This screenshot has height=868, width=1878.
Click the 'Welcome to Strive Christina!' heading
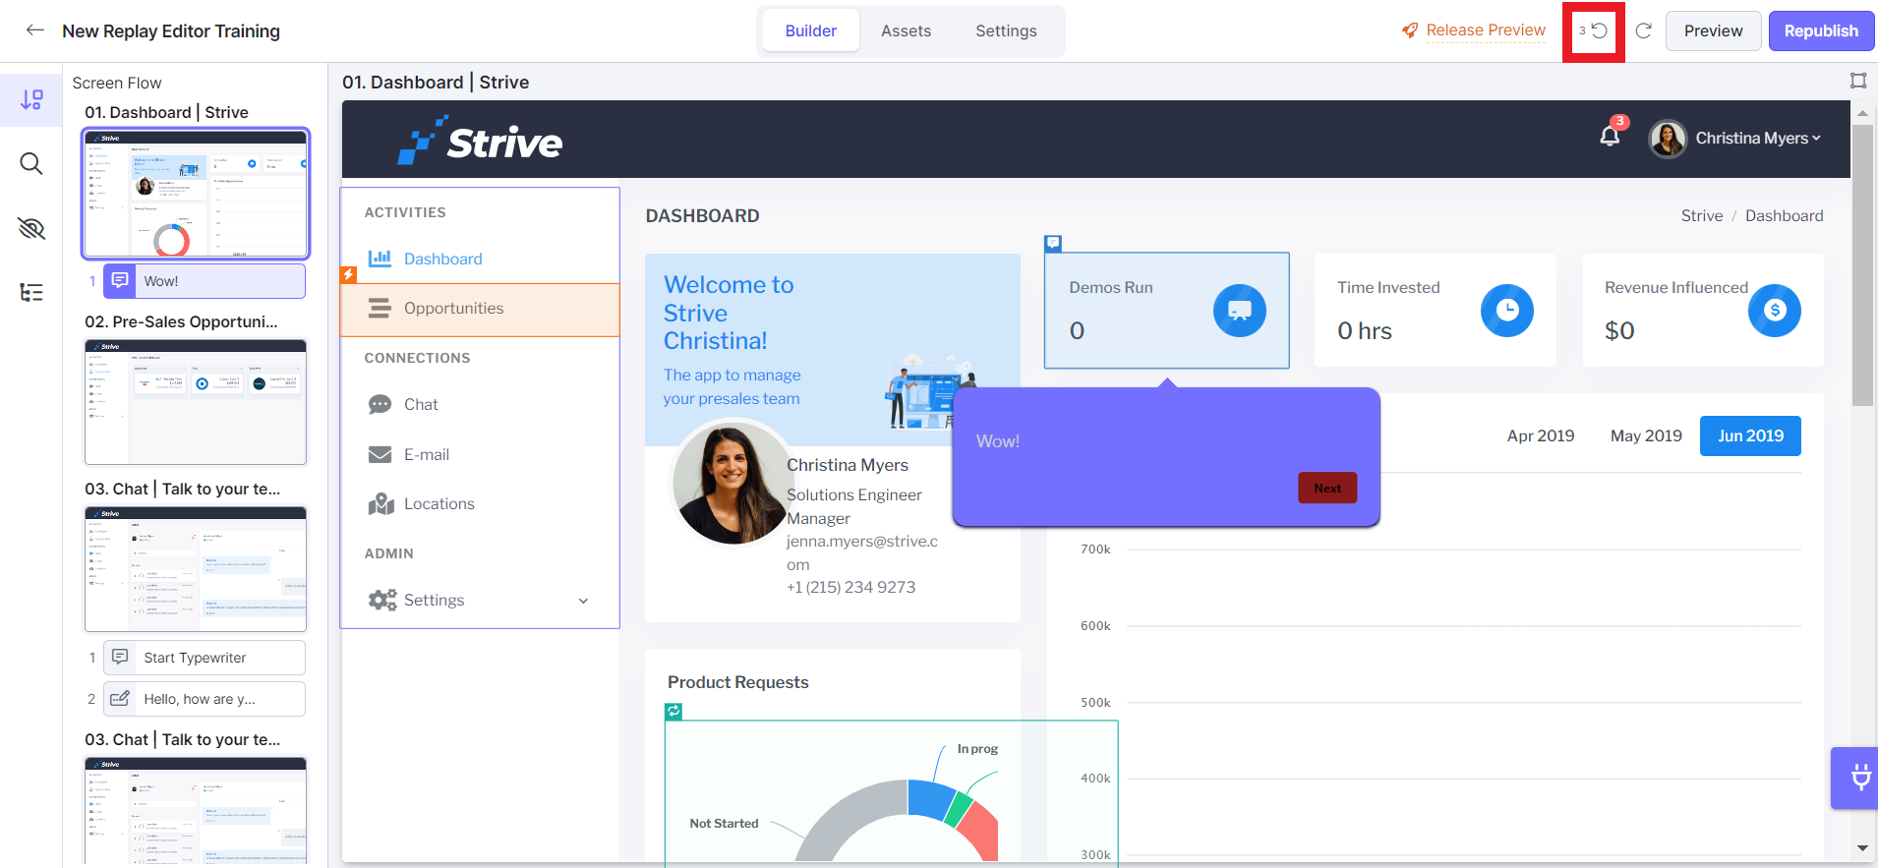[x=729, y=313]
